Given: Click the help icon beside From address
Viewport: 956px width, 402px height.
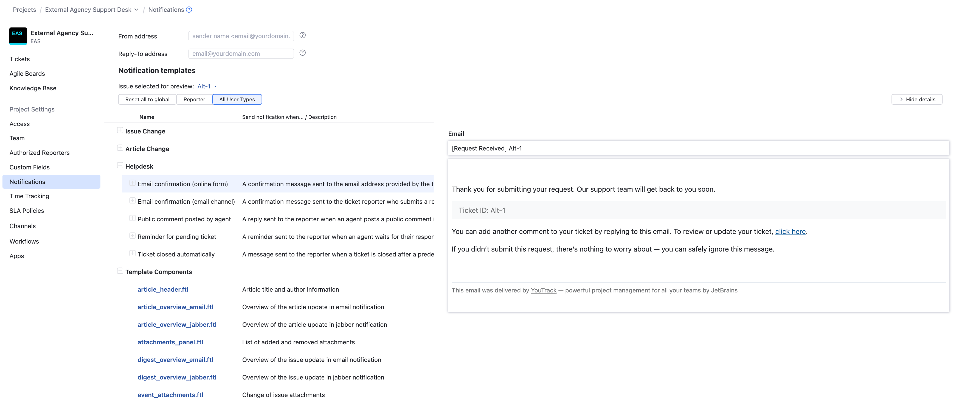Looking at the screenshot, I should point(302,35).
